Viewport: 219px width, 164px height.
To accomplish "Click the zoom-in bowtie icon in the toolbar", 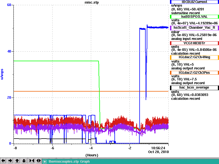I will (x=32, y=161).
